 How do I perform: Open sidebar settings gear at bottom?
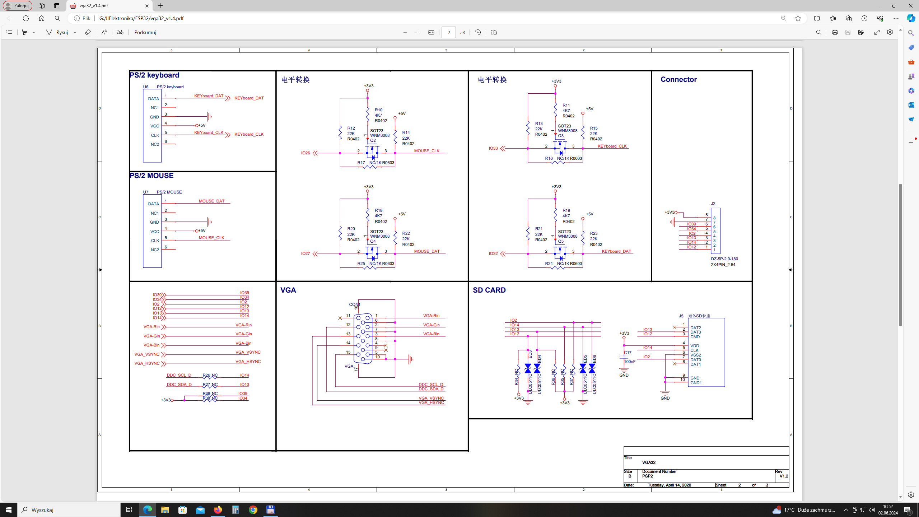pos(911,495)
